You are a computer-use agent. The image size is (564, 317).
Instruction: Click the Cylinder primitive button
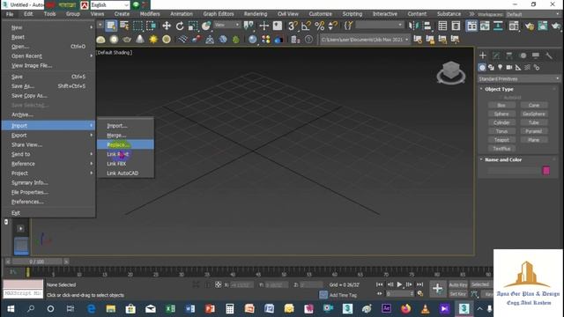click(501, 122)
